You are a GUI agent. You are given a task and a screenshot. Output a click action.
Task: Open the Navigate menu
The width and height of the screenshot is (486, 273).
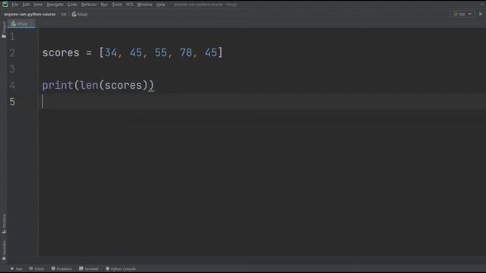tap(55, 5)
